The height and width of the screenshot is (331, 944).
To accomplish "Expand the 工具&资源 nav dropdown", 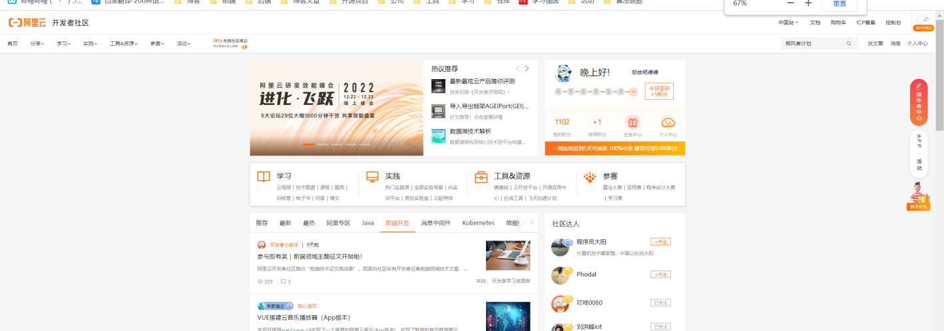I will (122, 44).
